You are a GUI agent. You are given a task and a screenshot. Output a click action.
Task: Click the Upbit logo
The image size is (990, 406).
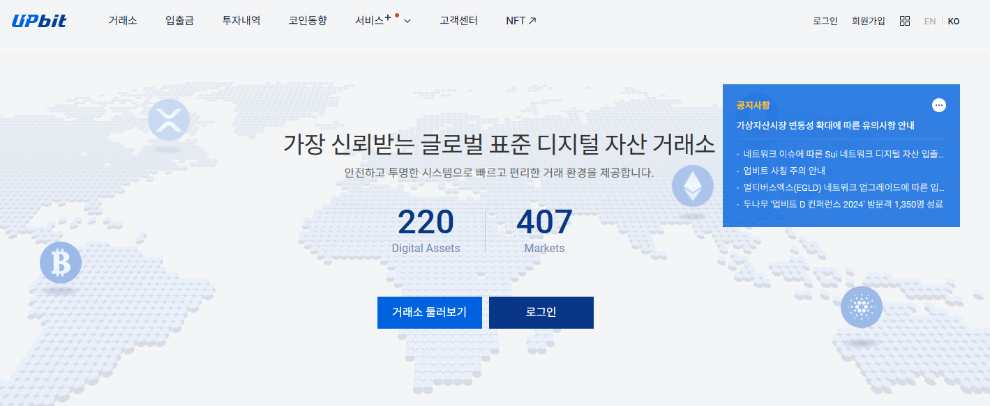(38, 20)
